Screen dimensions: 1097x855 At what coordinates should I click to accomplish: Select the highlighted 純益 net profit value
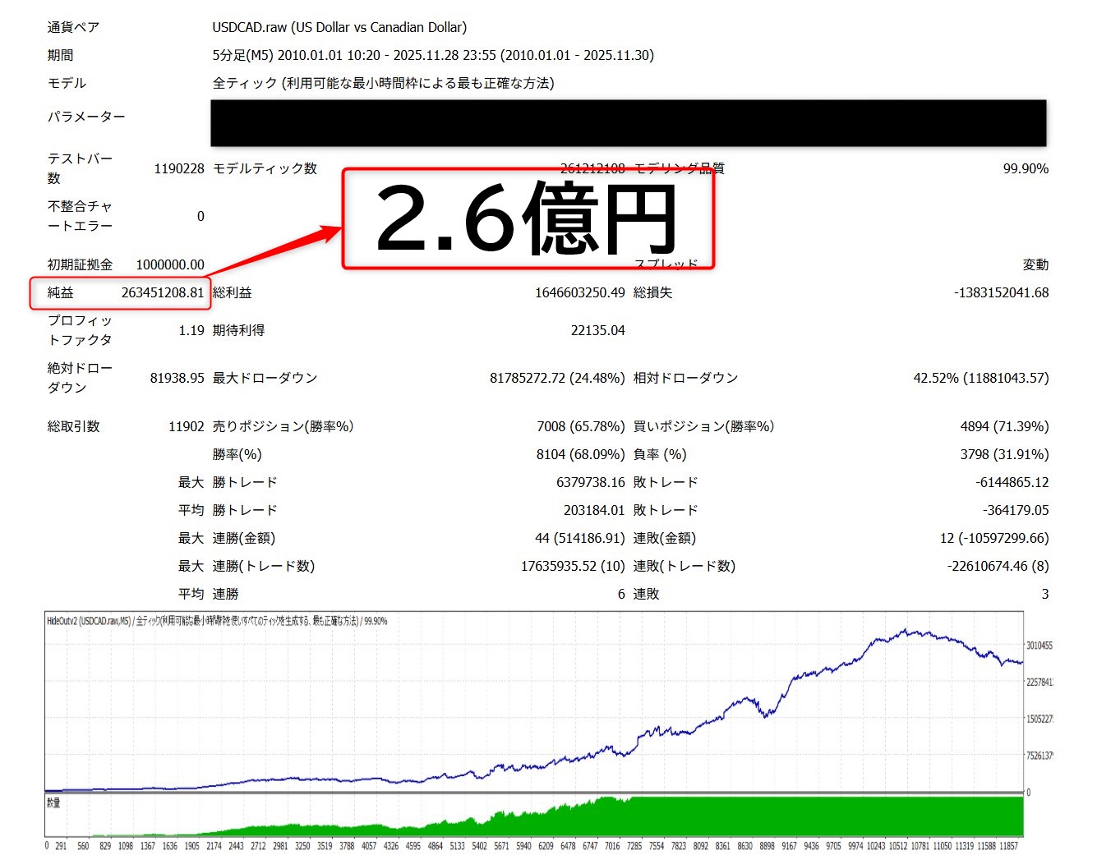pyautogui.click(x=162, y=293)
